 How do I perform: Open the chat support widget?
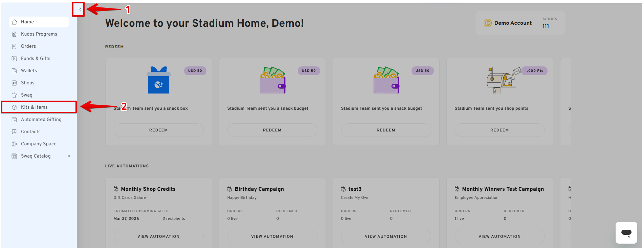point(626,233)
